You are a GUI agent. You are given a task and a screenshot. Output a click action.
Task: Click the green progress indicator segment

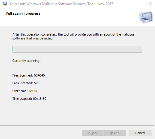(13, 49)
